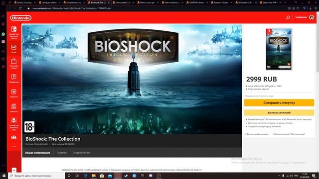This screenshot has height=179, width=319.
Task: Switch to the Overcooked 2 browser tab
Action: pos(123,2)
